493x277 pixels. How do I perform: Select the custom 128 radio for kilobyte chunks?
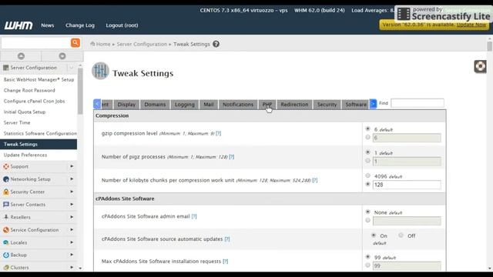click(367, 184)
